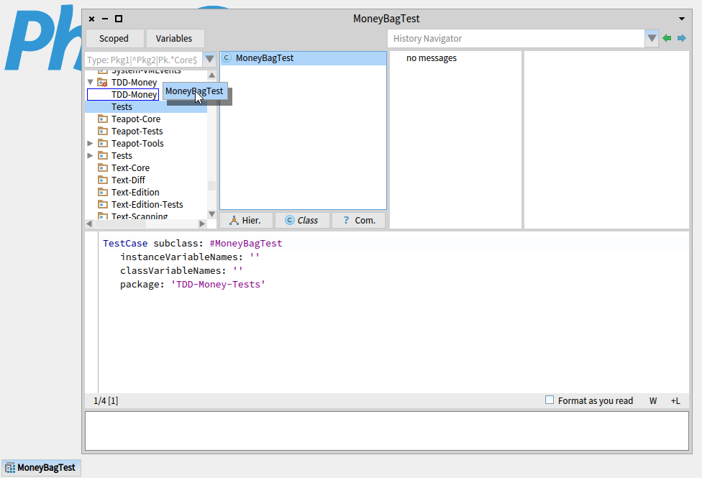Select the Text-Edition package

coord(135,192)
